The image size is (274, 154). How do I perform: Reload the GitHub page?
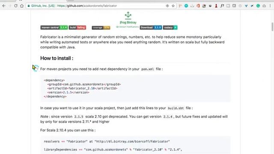[16, 6]
